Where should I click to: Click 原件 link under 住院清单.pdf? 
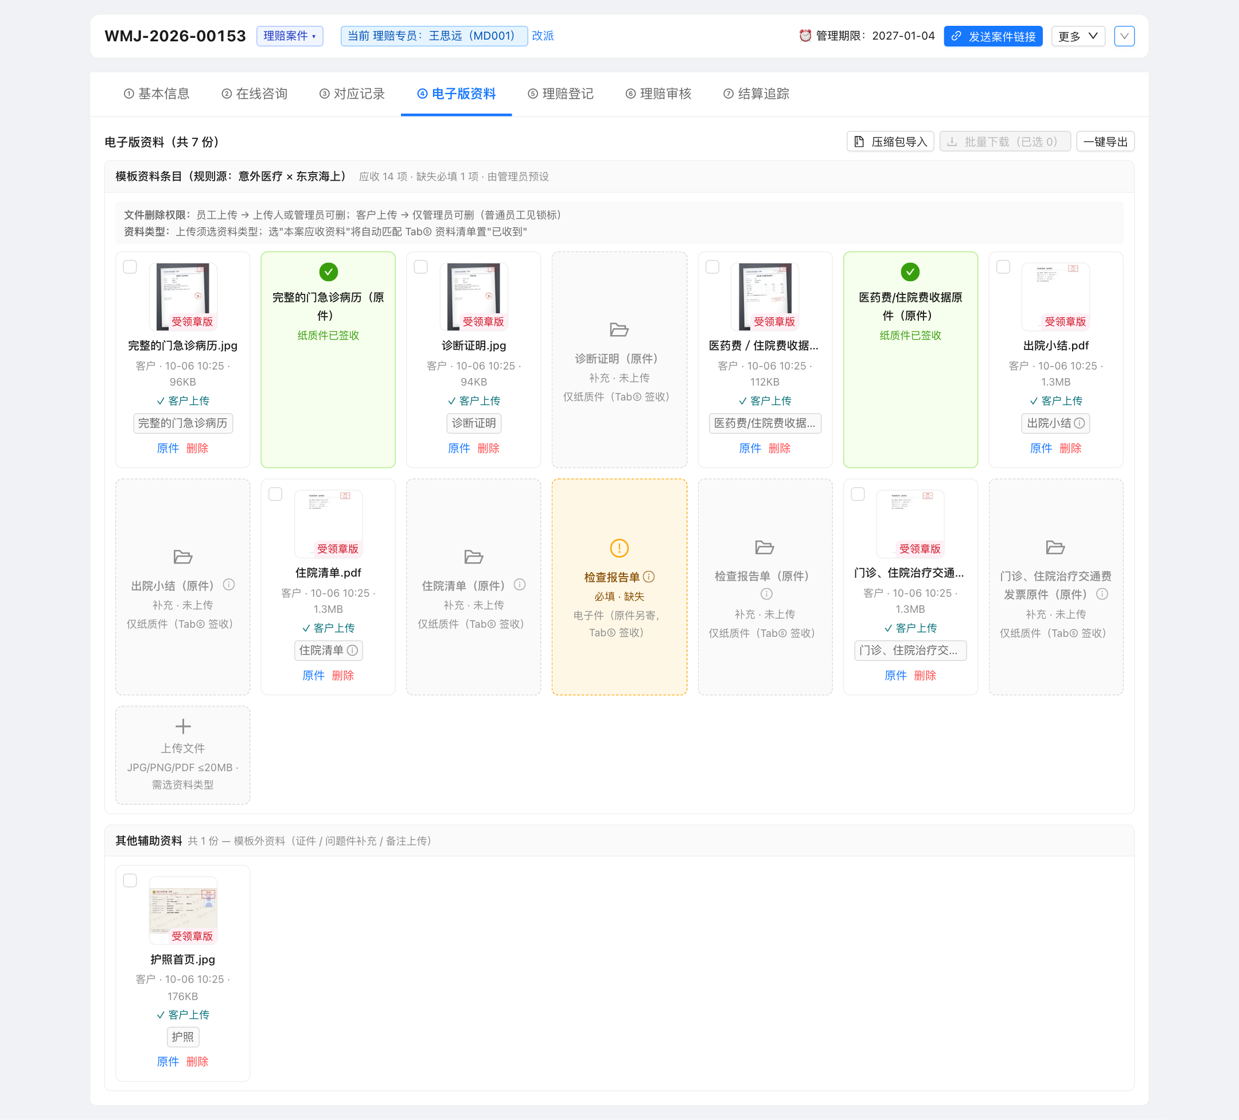(313, 675)
